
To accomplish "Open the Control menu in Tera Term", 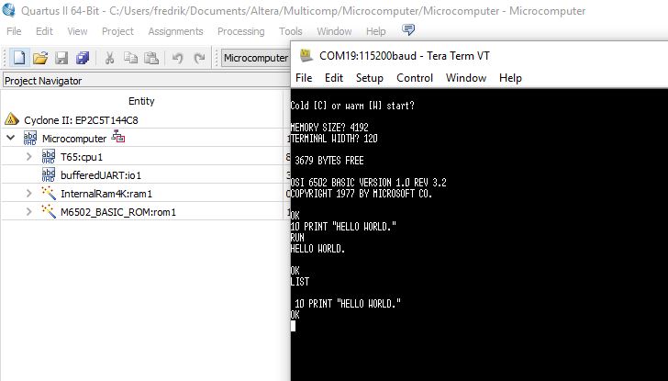I will click(415, 78).
